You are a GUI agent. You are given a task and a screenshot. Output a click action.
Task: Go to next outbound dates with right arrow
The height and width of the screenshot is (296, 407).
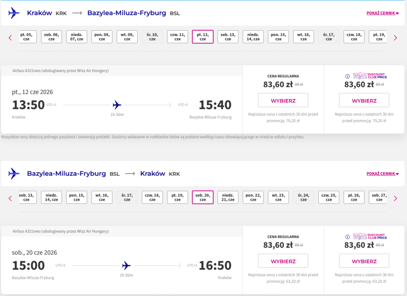coord(395,38)
